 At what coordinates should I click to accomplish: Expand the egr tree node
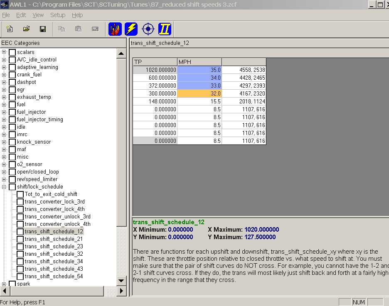click(x=4, y=90)
